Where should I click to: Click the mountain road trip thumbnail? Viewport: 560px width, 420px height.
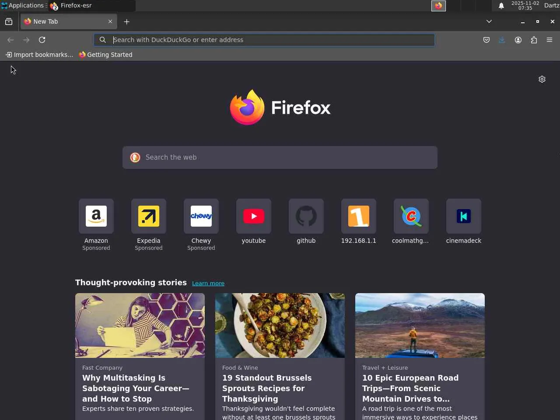(x=420, y=325)
